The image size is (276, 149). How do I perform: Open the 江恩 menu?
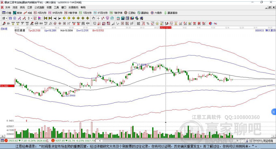coord(30,7)
